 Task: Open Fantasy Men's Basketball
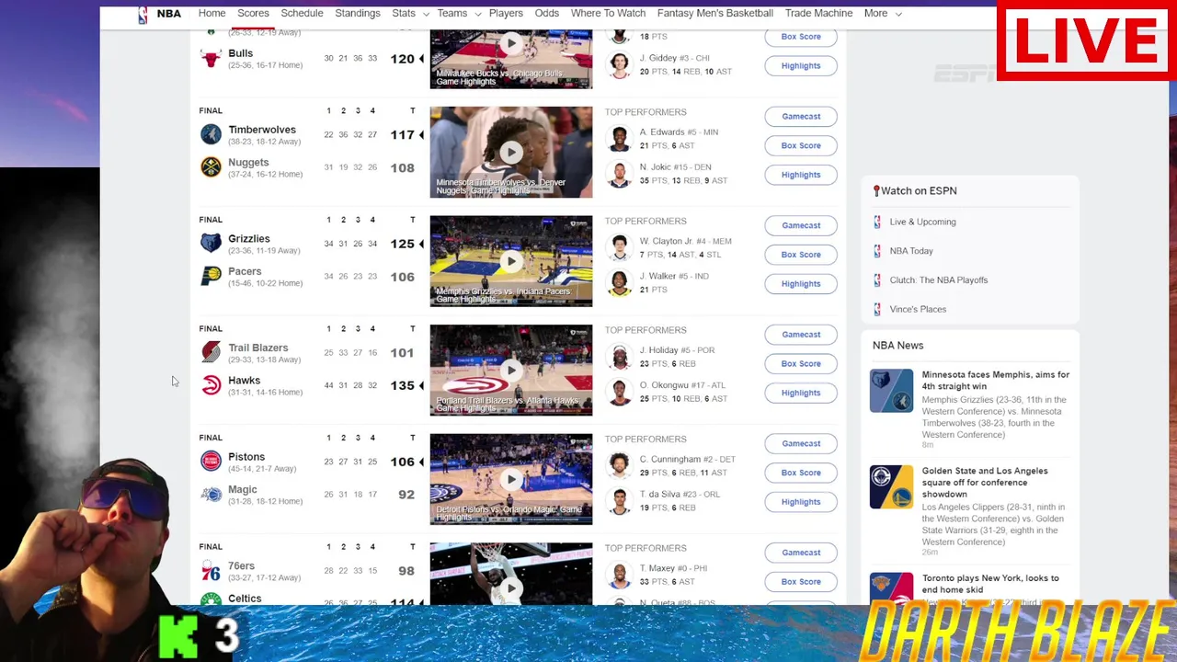pos(715,14)
